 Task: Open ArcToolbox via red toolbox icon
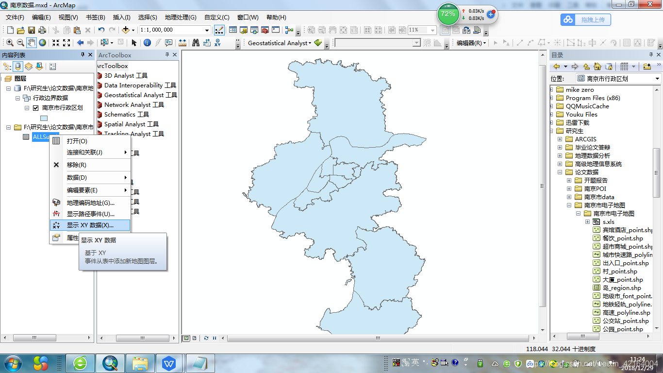click(265, 30)
